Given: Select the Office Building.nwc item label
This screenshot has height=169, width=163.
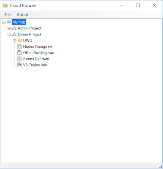Looking at the screenshot, I should 38,53.
